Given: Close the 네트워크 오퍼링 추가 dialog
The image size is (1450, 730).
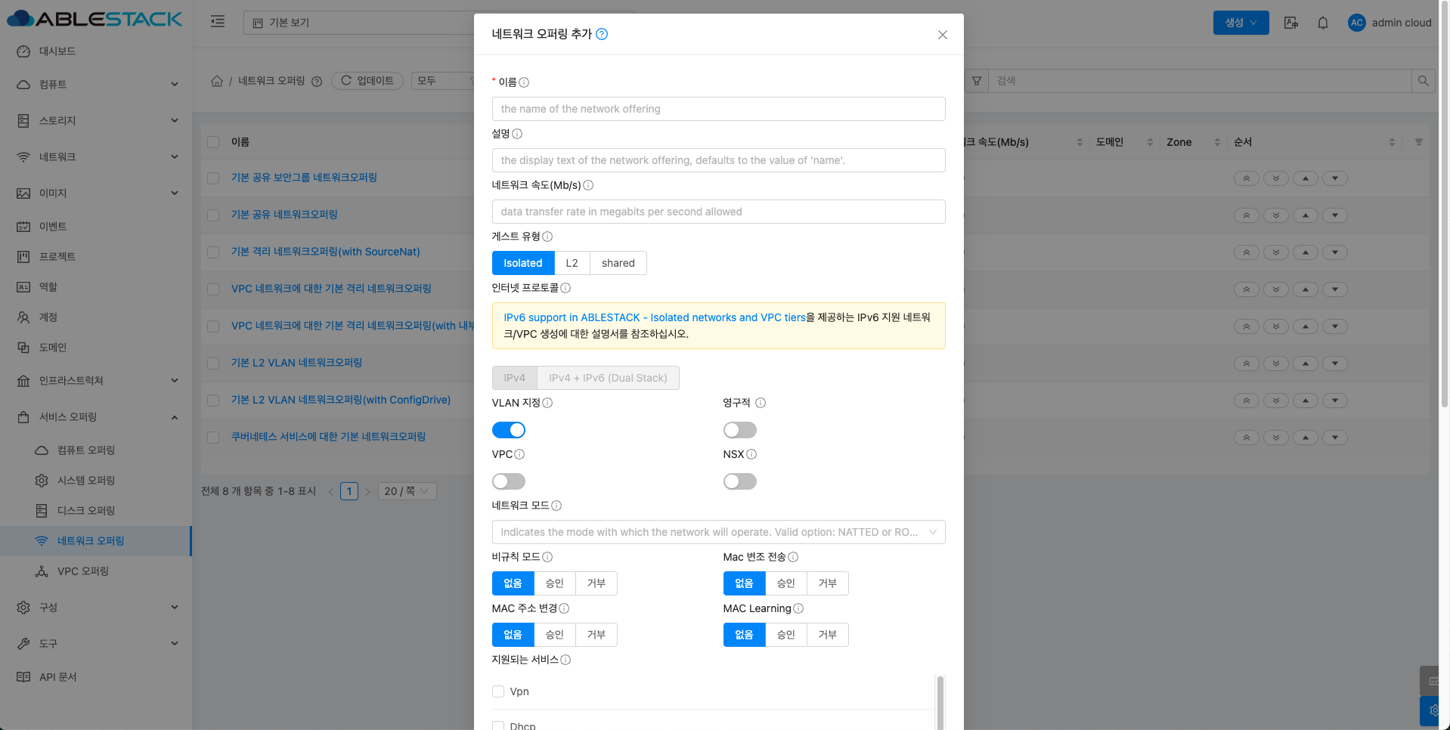Looking at the screenshot, I should coord(942,35).
